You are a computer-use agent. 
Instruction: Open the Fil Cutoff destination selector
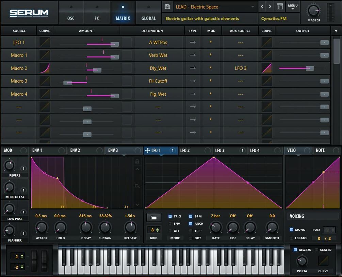click(x=158, y=81)
